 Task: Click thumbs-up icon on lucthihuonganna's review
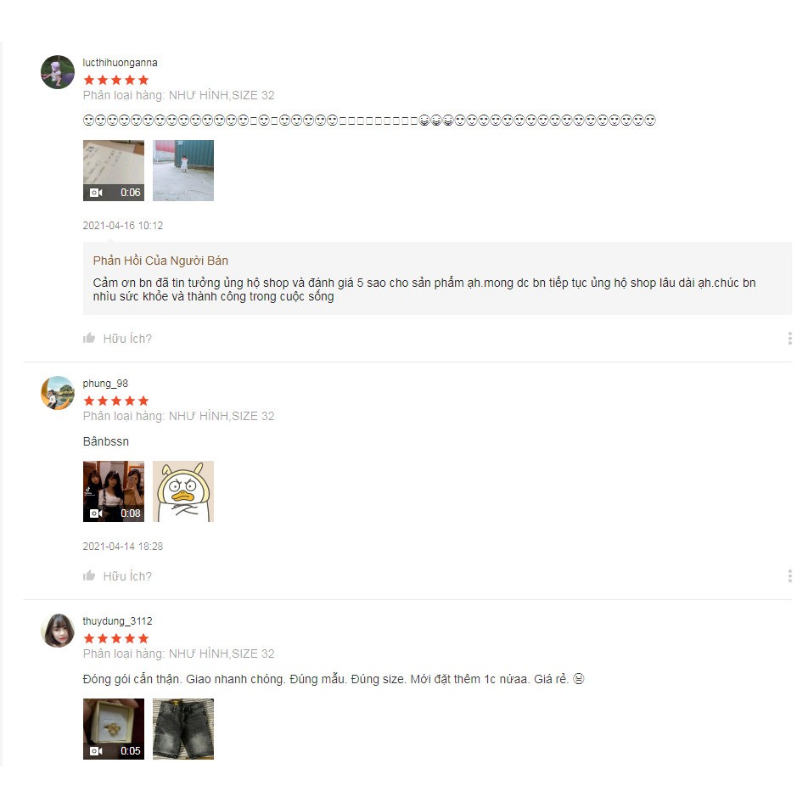click(x=89, y=338)
